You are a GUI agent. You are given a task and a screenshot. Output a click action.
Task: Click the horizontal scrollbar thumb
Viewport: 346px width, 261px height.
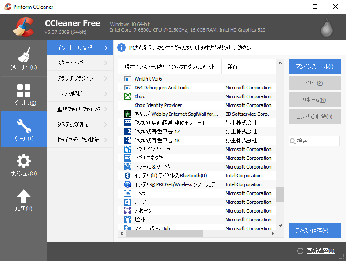[x=164, y=233]
